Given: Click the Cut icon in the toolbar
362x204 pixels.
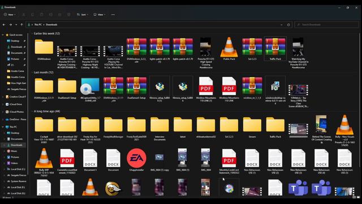Looking at the screenshot, I should pos(24,15).
